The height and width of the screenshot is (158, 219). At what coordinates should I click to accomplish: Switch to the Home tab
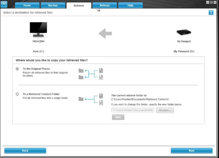click(27, 5)
